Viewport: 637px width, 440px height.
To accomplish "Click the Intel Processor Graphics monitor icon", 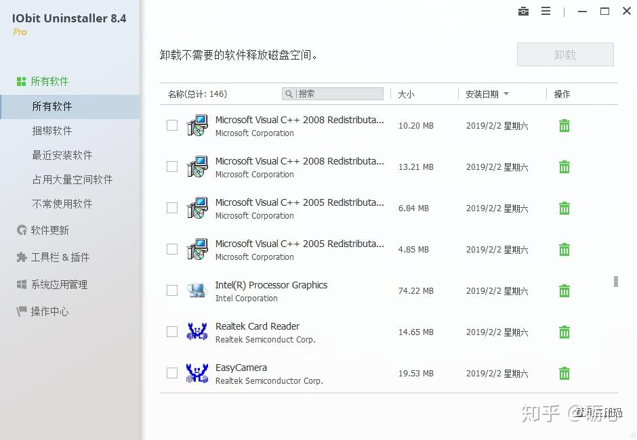I will pos(197,290).
